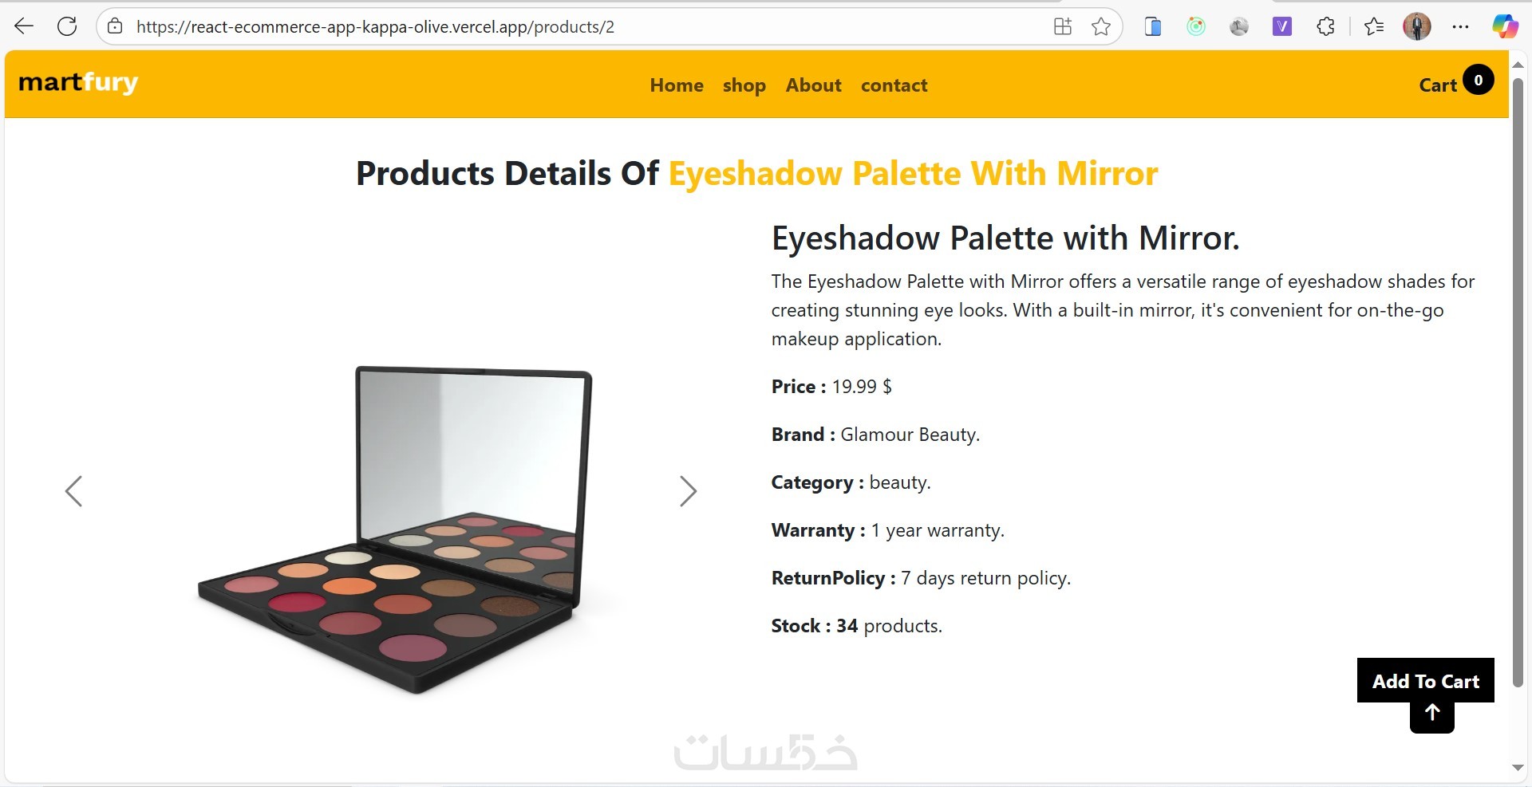Click the martfury logo

78,82
